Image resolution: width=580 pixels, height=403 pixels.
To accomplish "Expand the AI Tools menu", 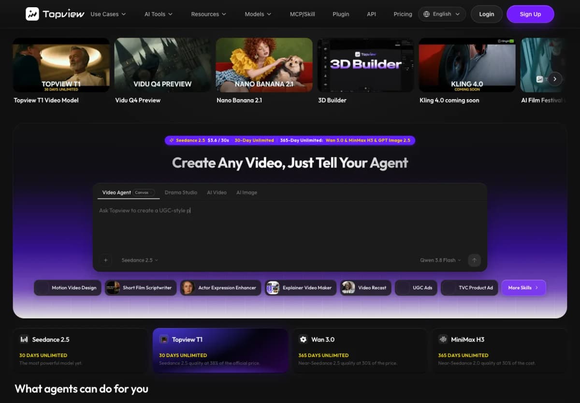I will [x=158, y=14].
